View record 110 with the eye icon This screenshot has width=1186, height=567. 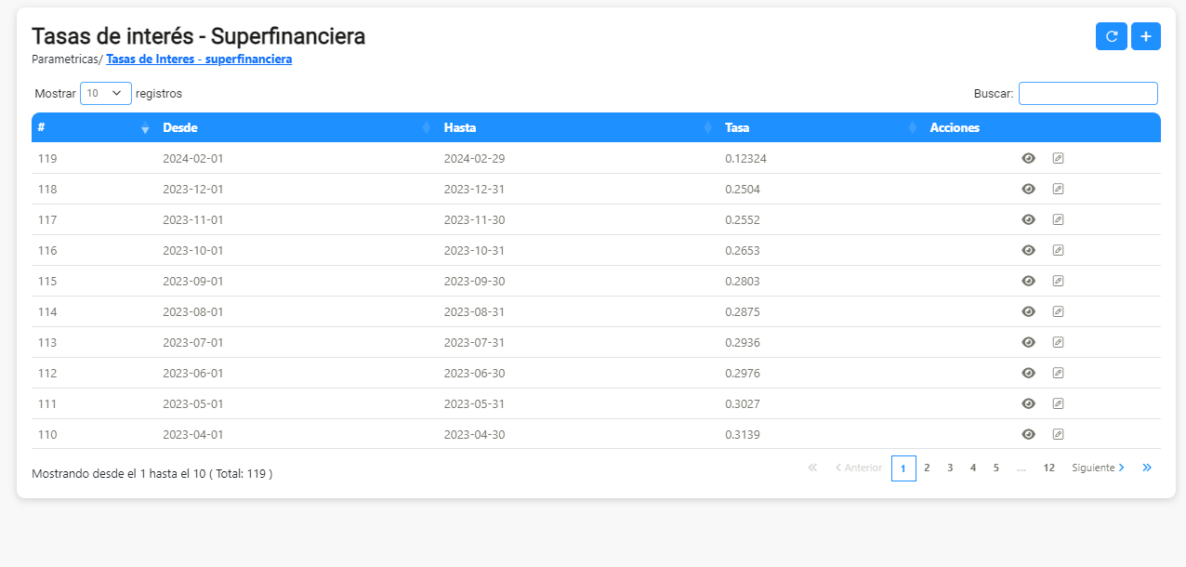1028,434
